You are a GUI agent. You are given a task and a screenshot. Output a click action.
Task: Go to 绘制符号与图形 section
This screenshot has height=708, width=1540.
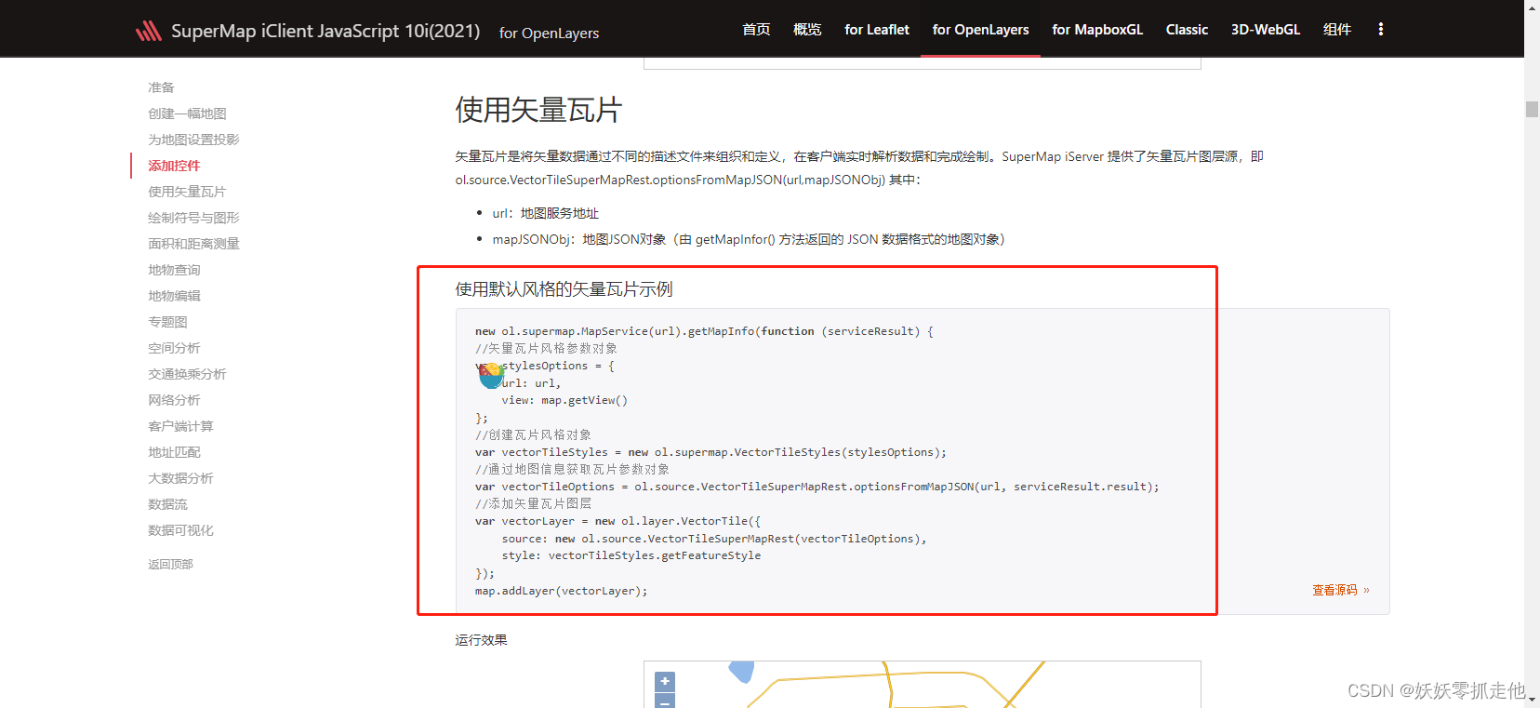193,218
